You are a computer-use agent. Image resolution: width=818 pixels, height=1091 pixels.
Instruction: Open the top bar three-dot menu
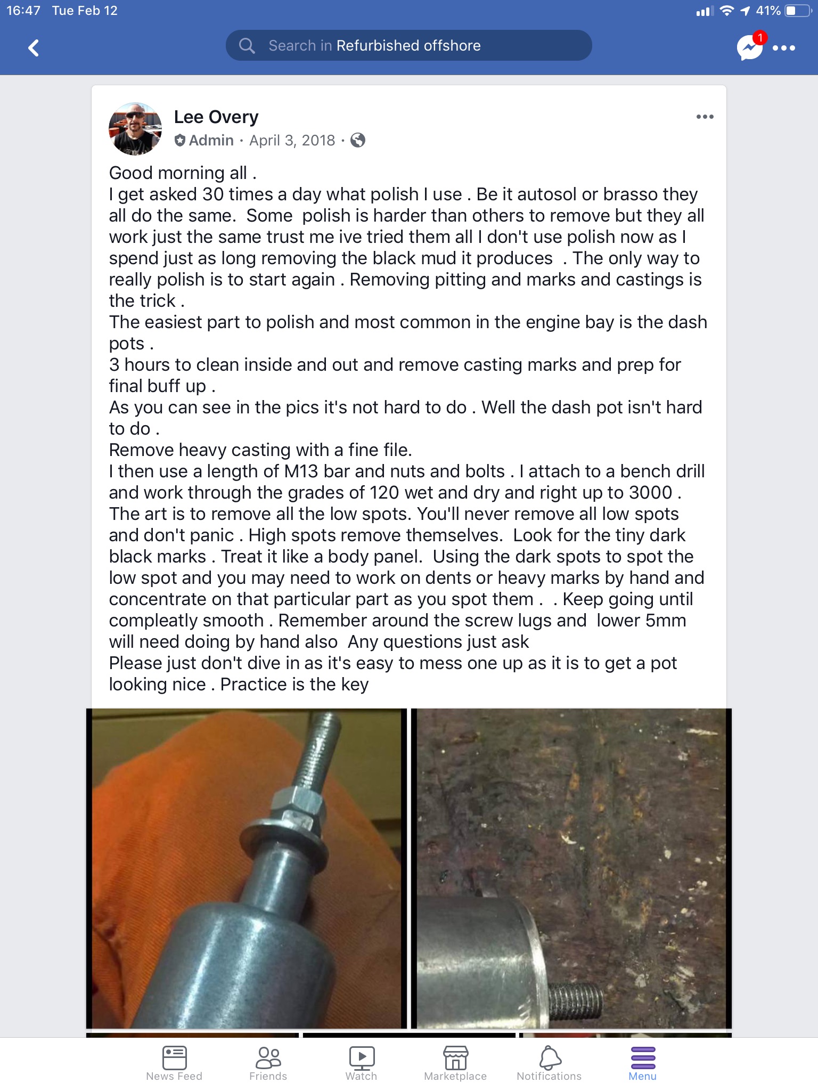(784, 48)
